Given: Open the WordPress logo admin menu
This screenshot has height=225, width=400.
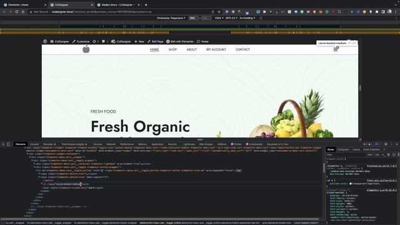Looking at the screenshot, I should click(x=45, y=41).
